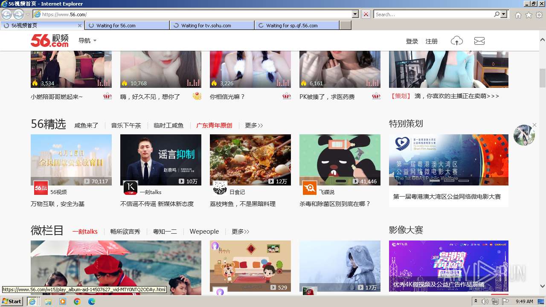Expand the 导航 navigation dropdown
The image size is (546, 307).
[x=87, y=41]
